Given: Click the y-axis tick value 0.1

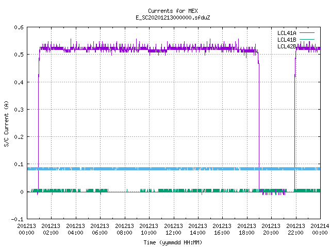Looking at the screenshot, I should coord(19,164).
